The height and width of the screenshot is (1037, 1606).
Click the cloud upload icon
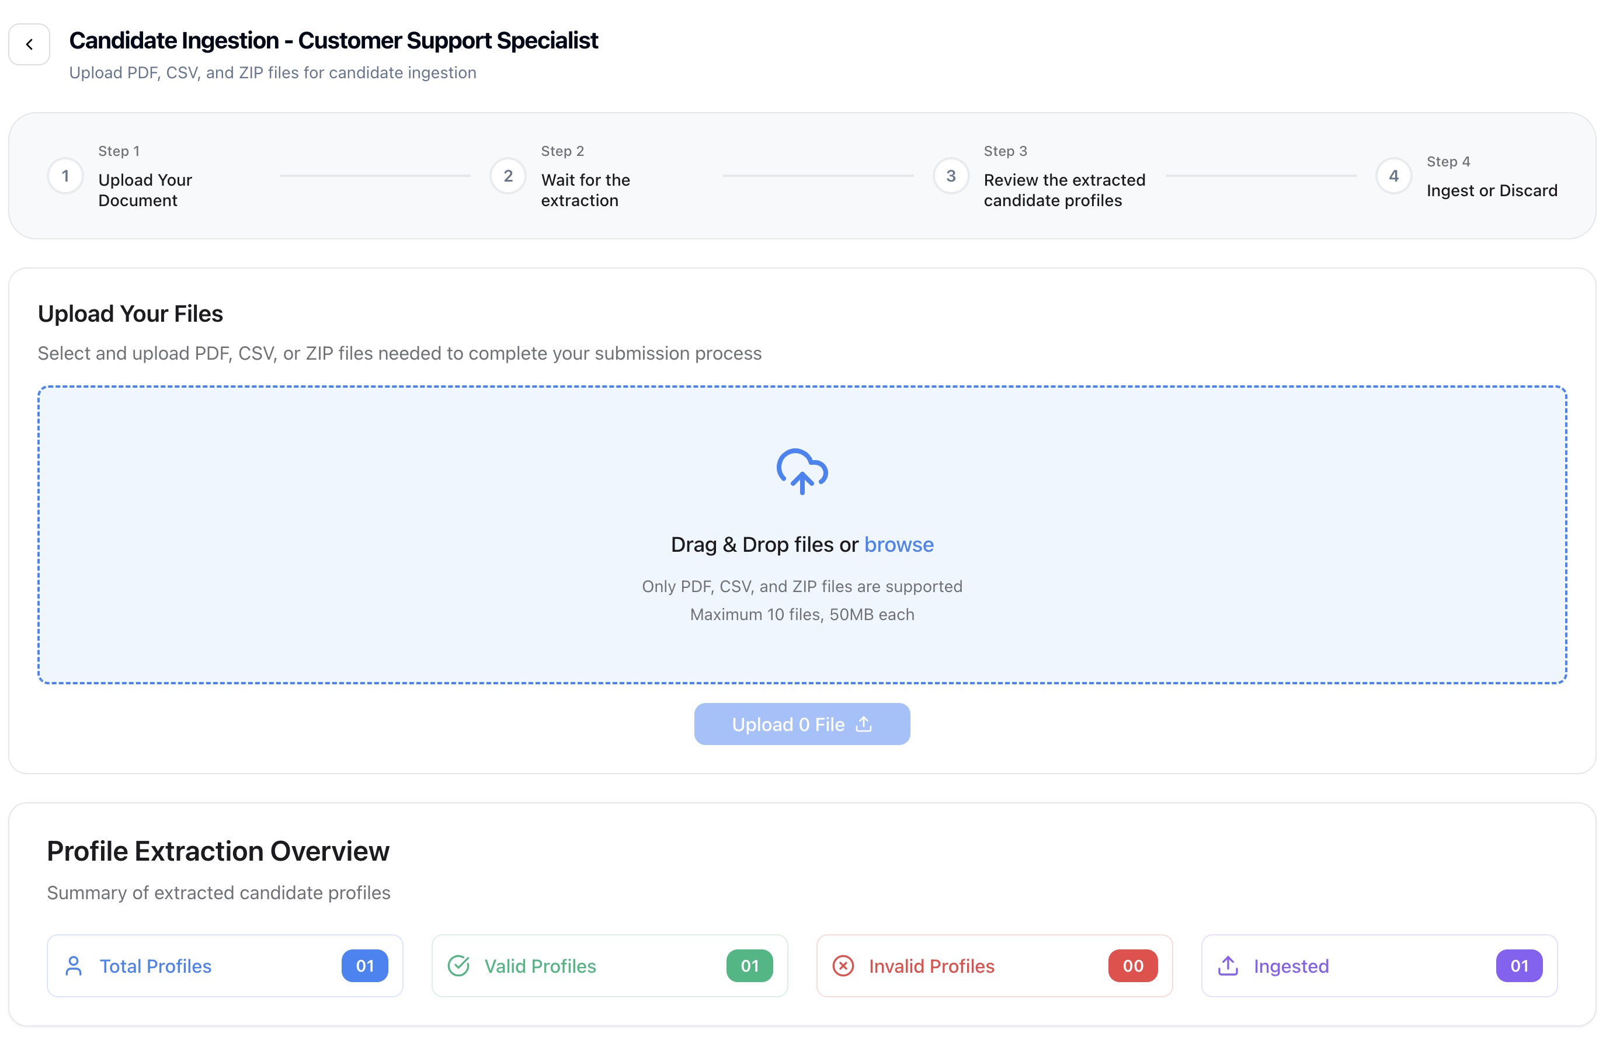pyautogui.click(x=801, y=471)
